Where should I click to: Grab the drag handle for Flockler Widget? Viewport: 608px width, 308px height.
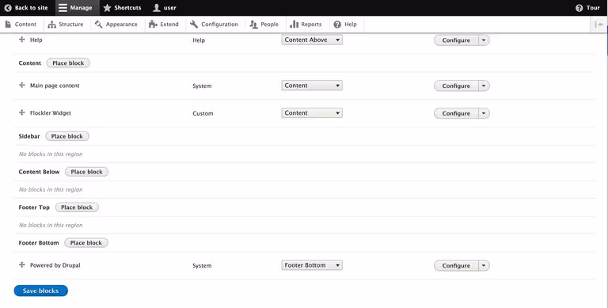[x=21, y=112]
